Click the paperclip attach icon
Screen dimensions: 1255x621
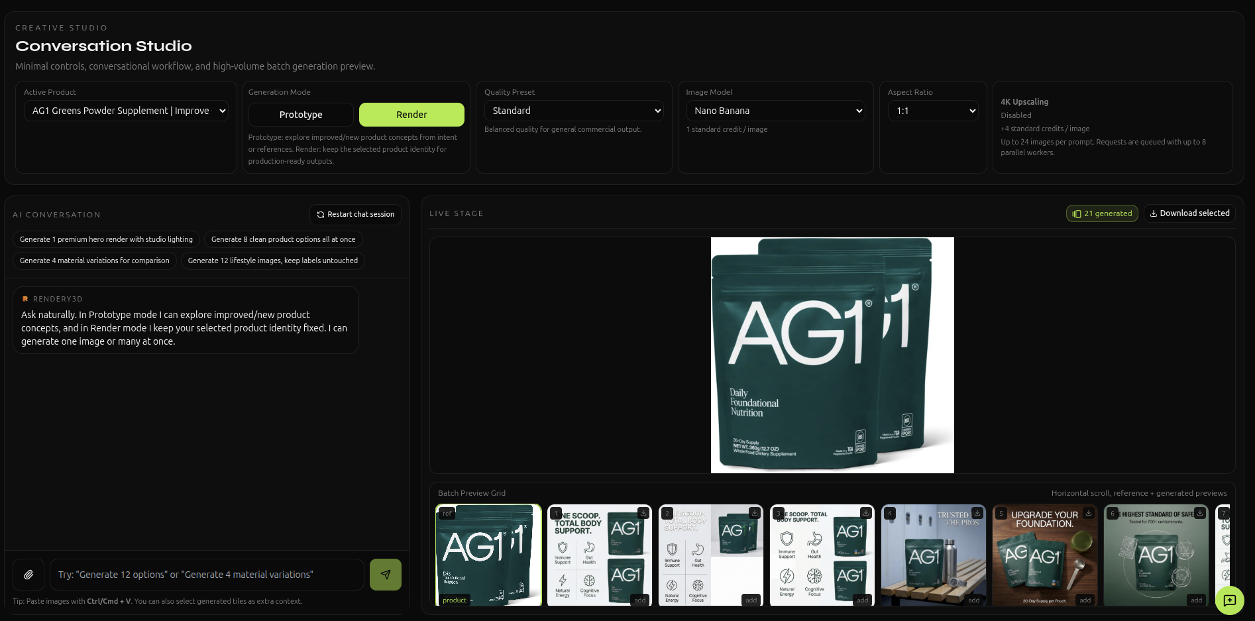coord(28,575)
